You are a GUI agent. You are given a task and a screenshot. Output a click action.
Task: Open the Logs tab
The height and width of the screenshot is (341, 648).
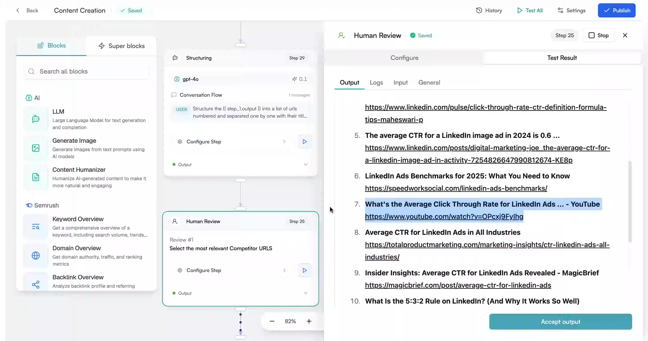376,83
